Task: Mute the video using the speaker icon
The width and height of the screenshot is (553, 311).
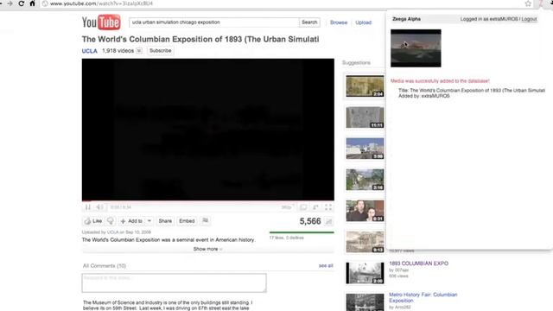Action: 100,207
